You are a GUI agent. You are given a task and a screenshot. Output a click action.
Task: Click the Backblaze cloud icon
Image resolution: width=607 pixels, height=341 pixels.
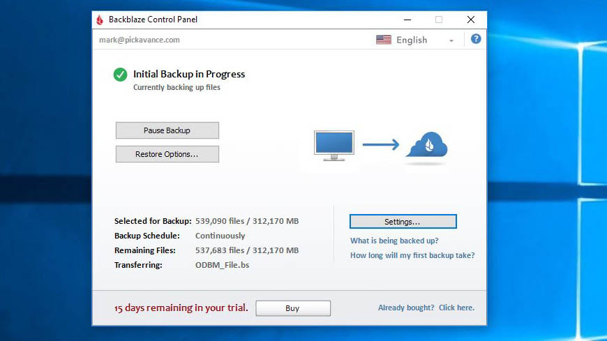[x=426, y=144]
